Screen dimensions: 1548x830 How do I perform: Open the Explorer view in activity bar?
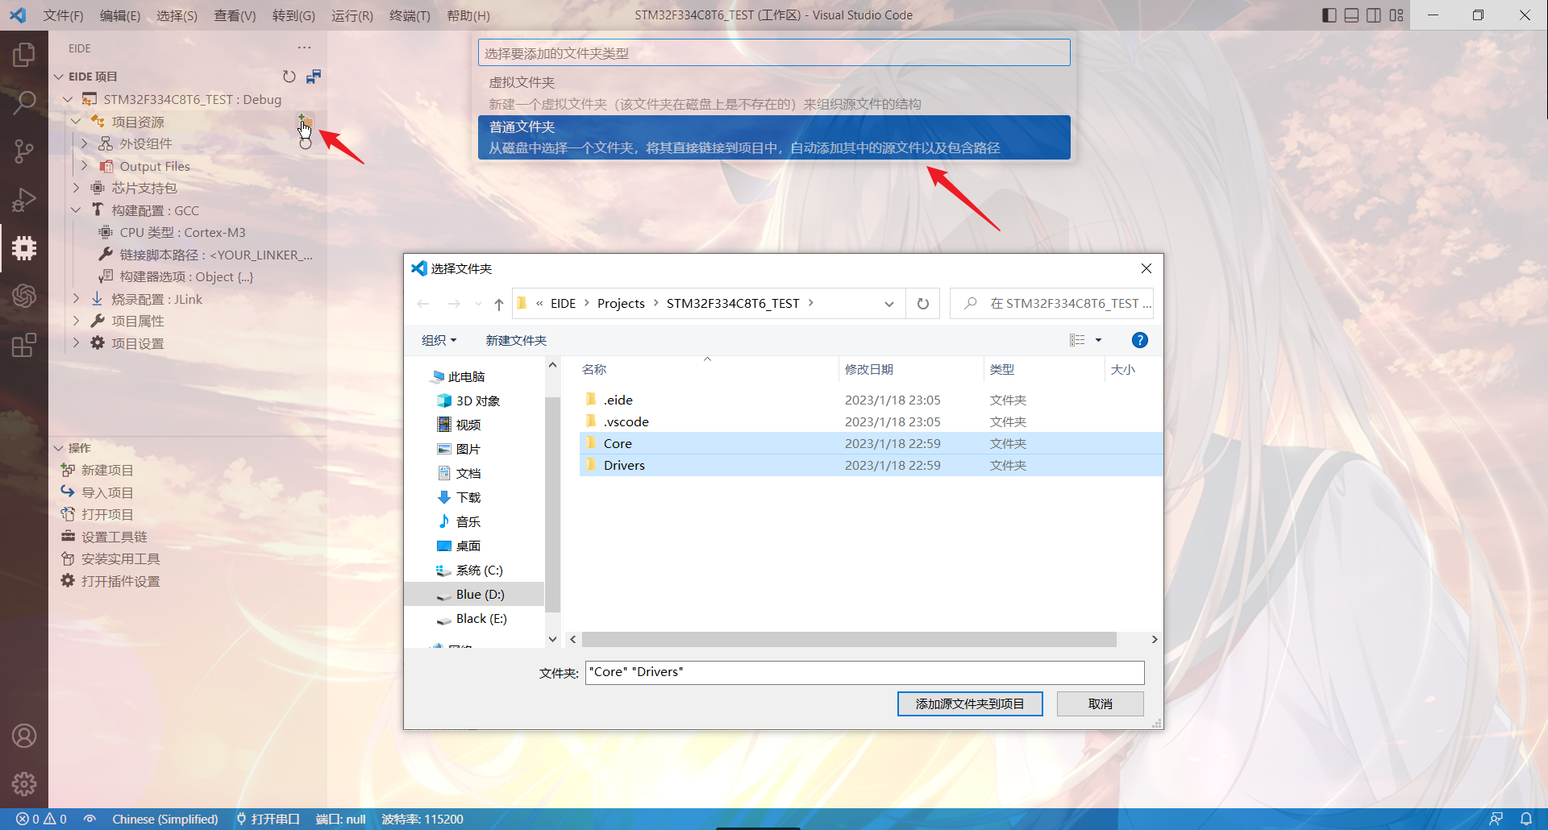[x=24, y=55]
